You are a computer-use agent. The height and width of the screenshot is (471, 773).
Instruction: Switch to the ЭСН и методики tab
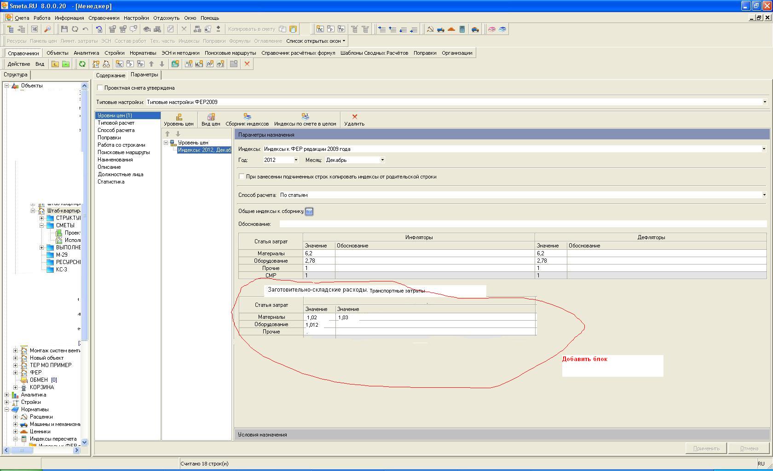pos(180,53)
